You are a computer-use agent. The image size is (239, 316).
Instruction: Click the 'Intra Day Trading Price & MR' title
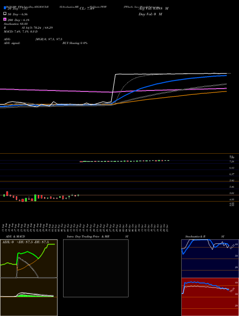click(x=88, y=237)
